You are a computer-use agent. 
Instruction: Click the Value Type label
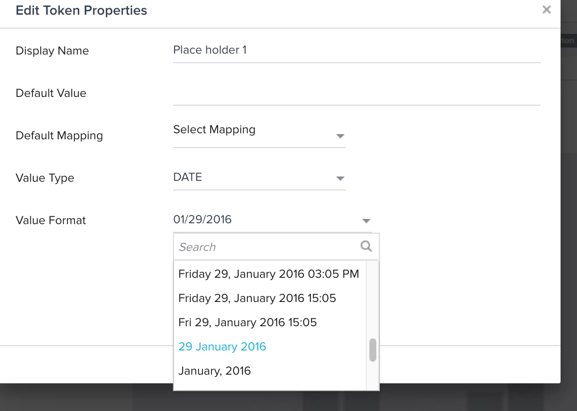(45, 178)
